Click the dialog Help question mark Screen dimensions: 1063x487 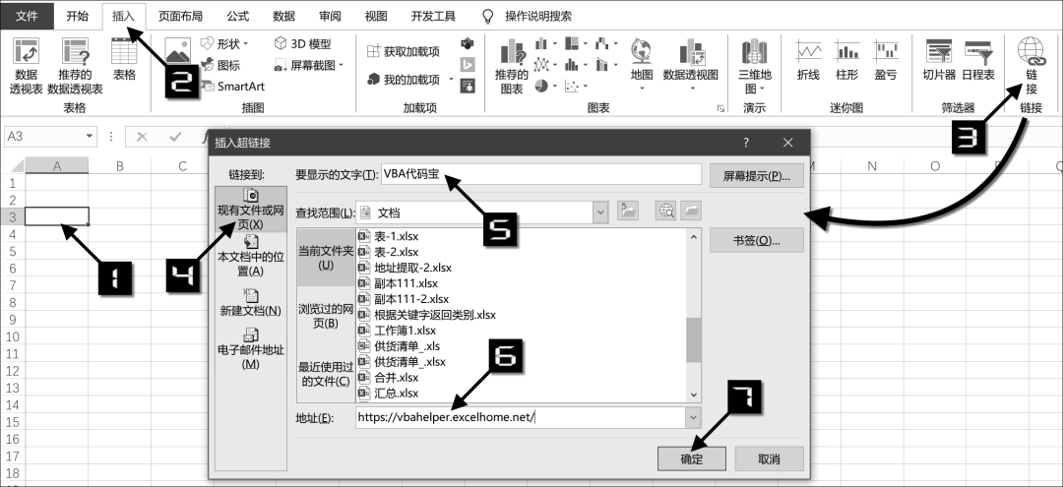[746, 143]
